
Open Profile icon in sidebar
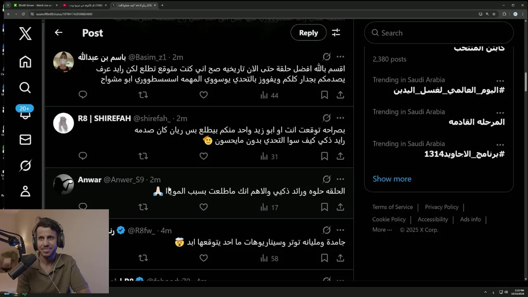[x=25, y=191]
